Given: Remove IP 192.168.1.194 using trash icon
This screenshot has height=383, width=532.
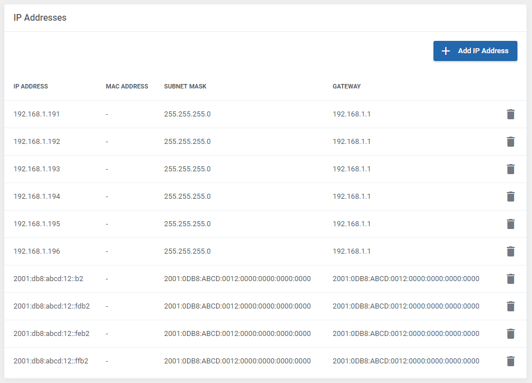Looking at the screenshot, I should click(x=510, y=197).
